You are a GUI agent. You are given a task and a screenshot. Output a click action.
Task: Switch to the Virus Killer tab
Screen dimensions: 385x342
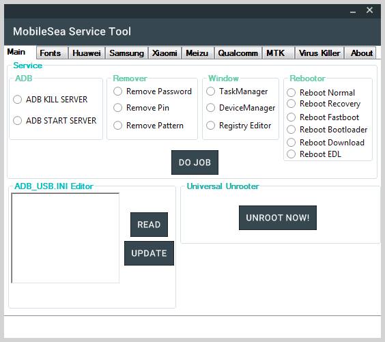319,53
